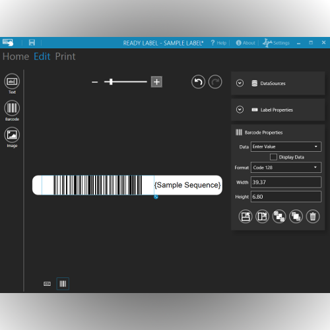The width and height of the screenshot is (330, 330).
Task: Open the Data Enter Value dropdown
Action: pyautogui.click(x=286, y=147)
